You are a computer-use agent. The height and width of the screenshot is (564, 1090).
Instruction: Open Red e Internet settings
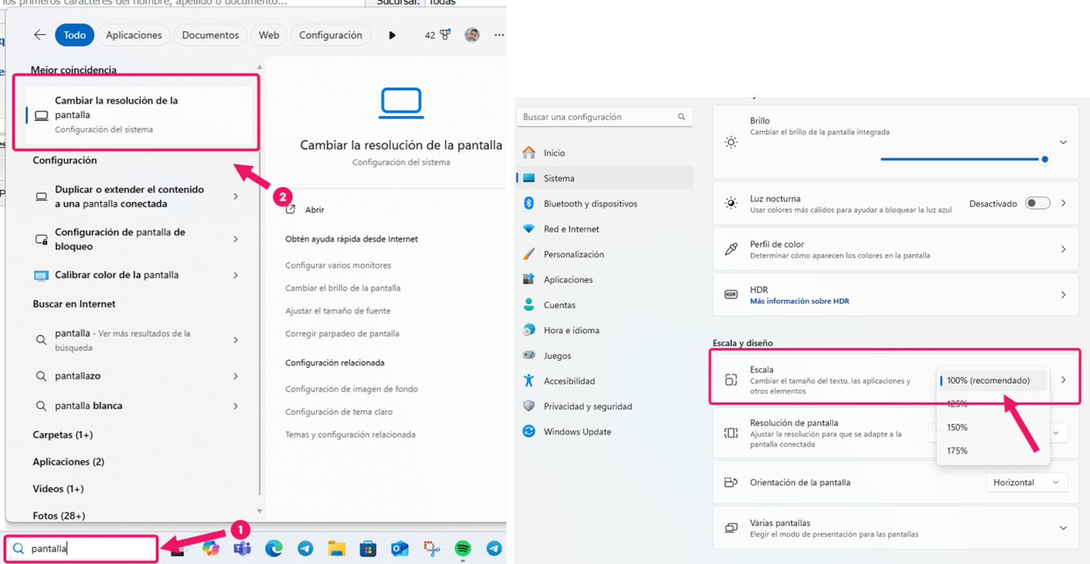click(x=605, y=229)
